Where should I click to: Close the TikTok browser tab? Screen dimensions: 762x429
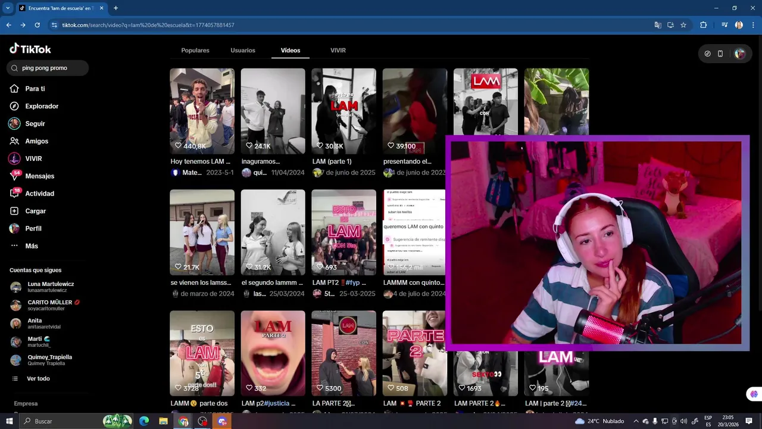(101, 8)
